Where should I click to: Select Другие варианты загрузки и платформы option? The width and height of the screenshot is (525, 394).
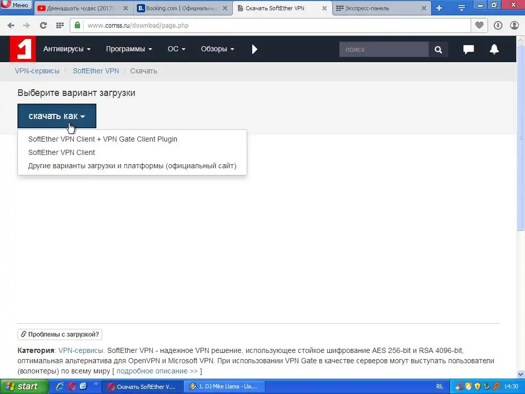[132, 166]
